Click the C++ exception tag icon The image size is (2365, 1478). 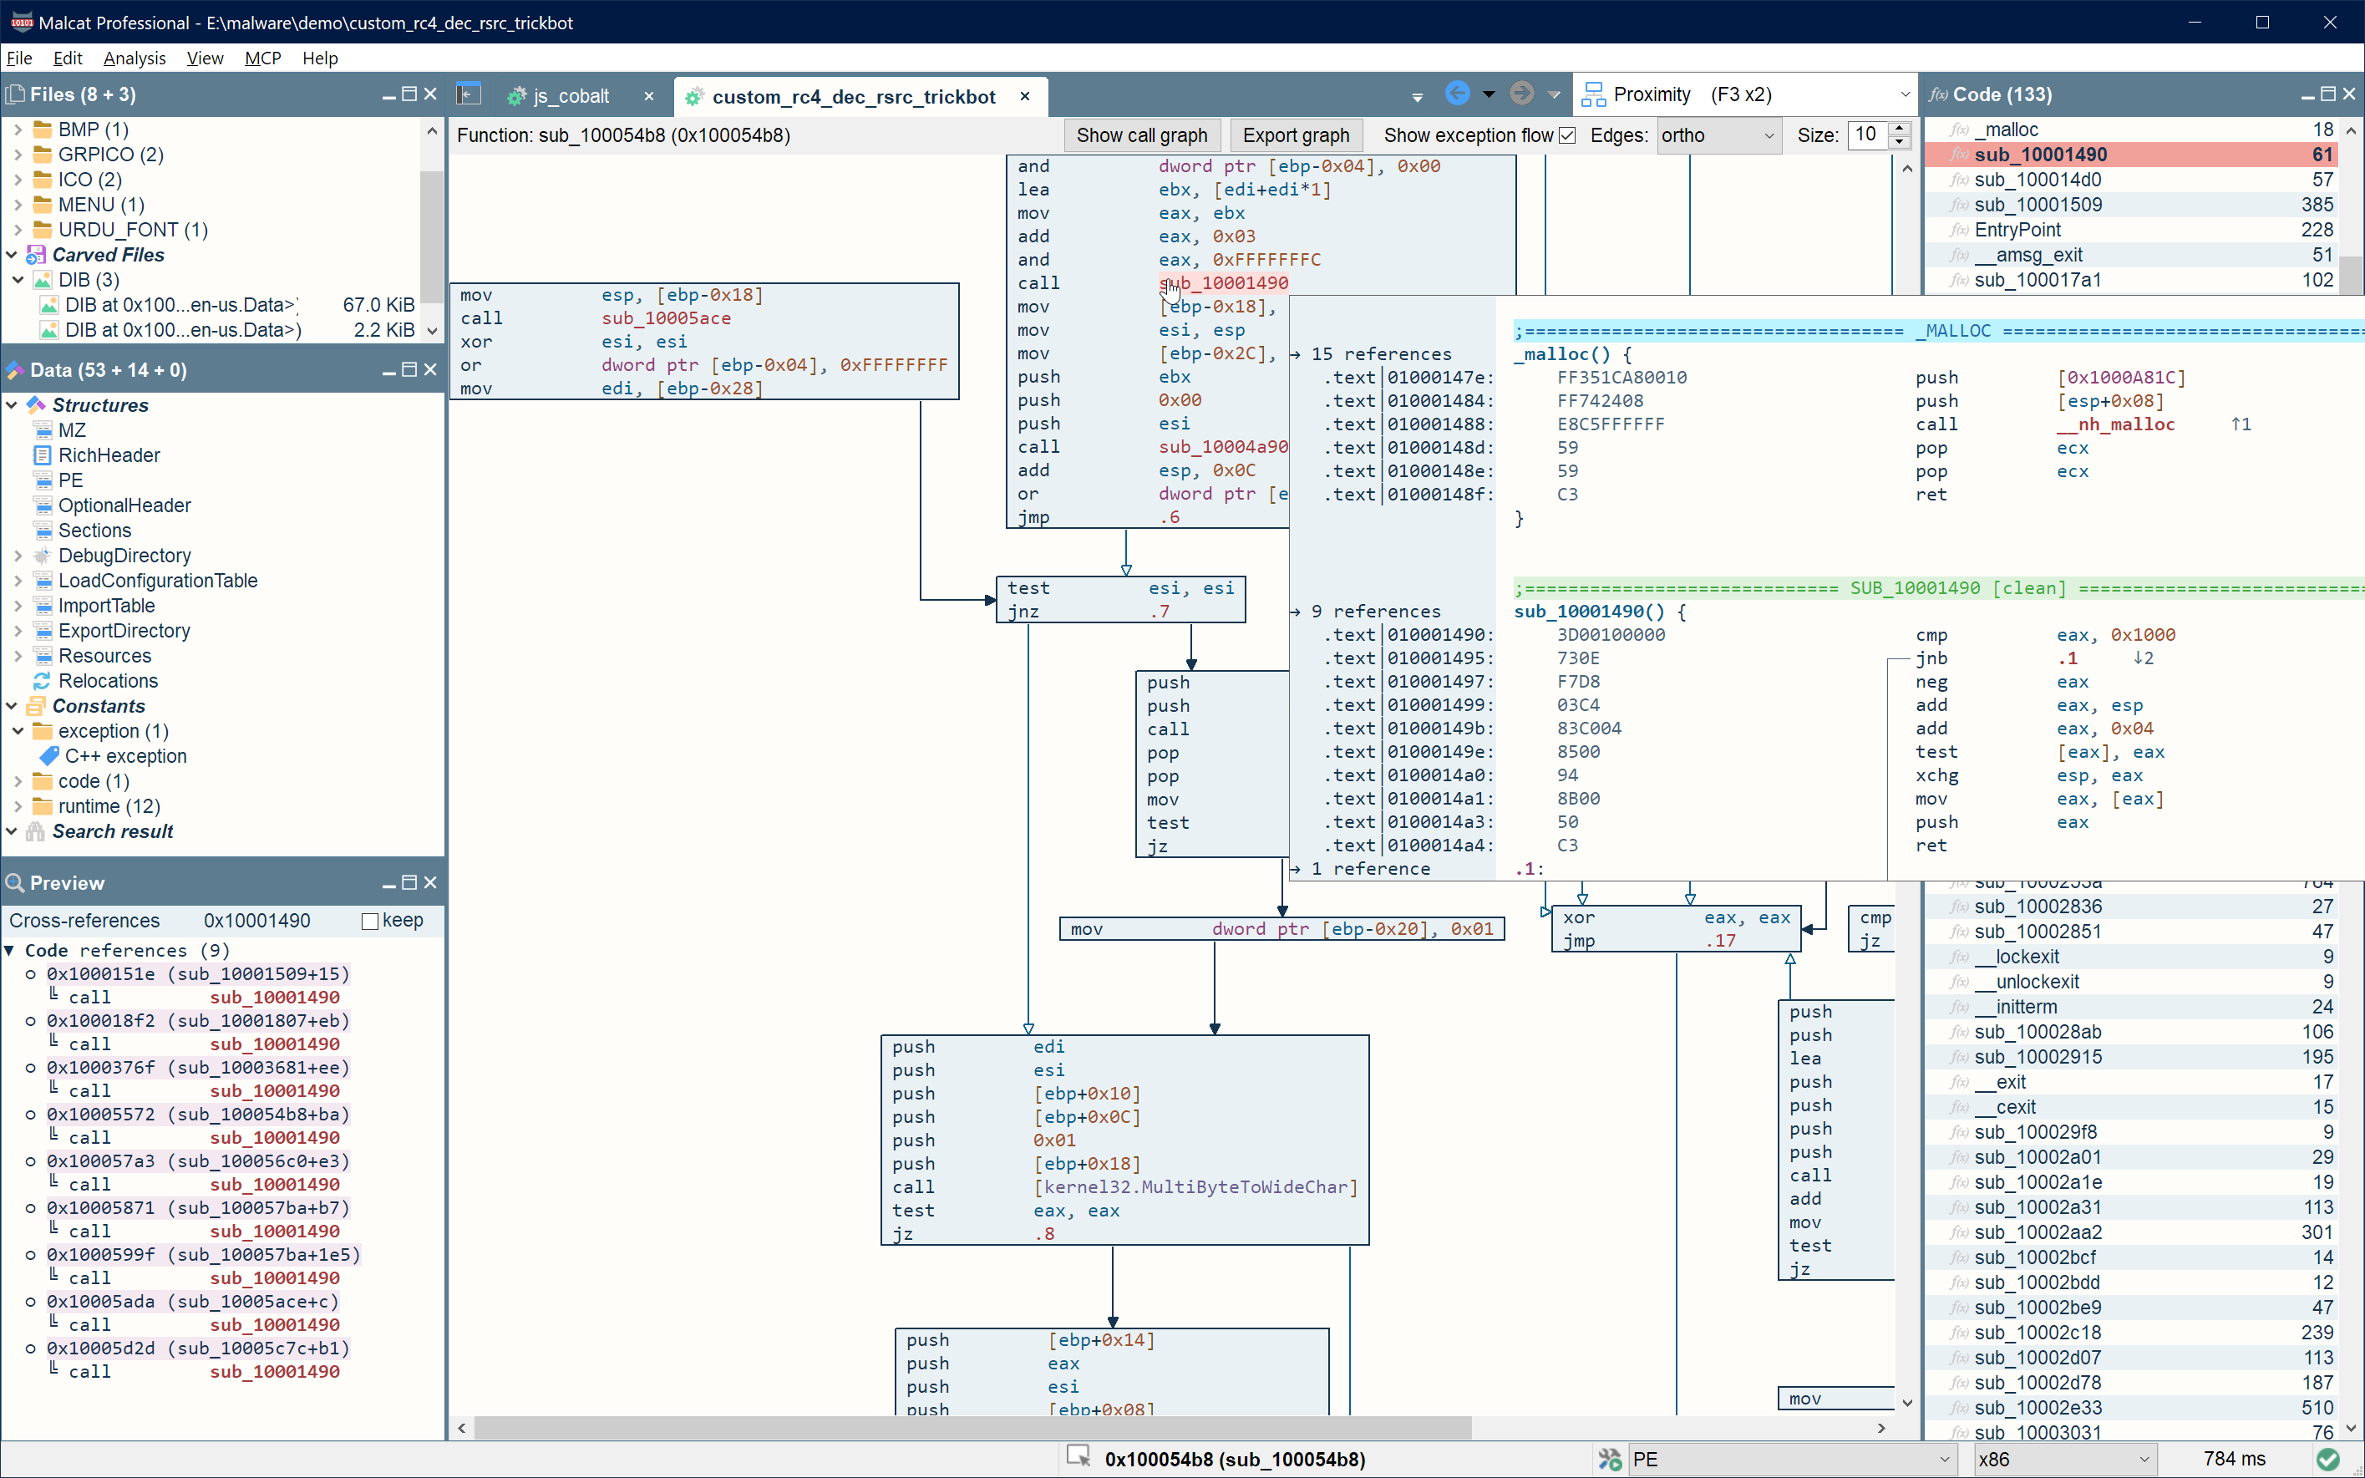48,757
